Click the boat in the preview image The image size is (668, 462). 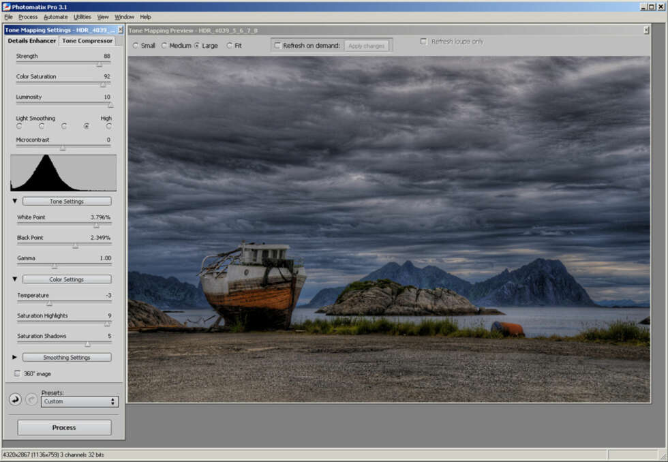click(253, 284)
